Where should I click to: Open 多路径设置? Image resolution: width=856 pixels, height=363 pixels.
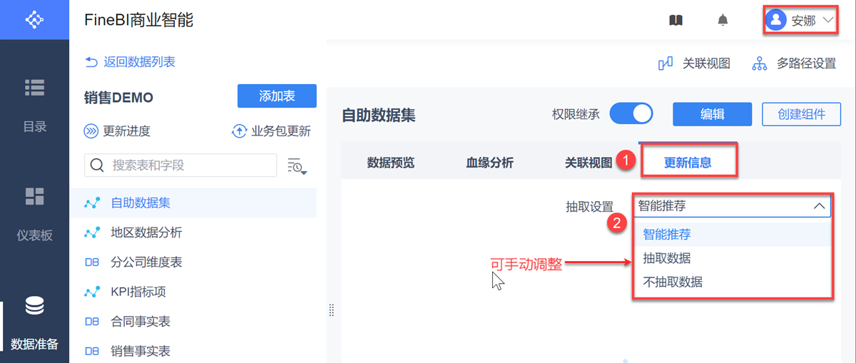tap(794, 63)
